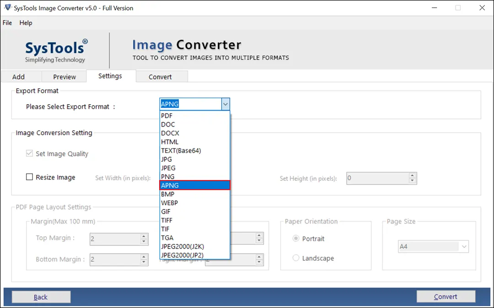The height and width of the screenshot is (308, 494).
Task: Select highlighted APNG list entry
Action: [x=195, y=186]
